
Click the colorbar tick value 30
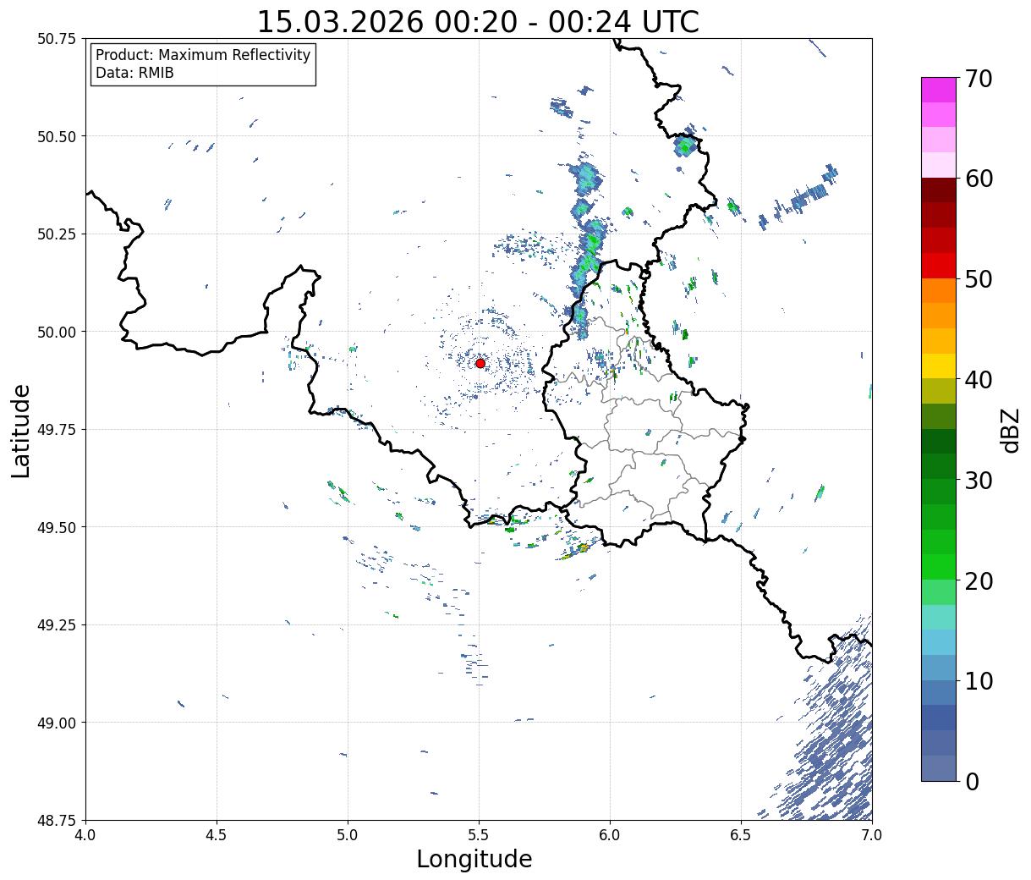coord(978,481)
